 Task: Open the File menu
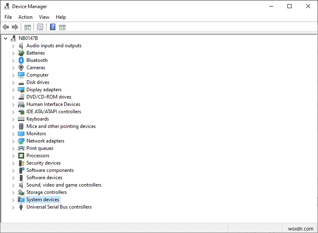pyautogui.click(x=8, y=17)
